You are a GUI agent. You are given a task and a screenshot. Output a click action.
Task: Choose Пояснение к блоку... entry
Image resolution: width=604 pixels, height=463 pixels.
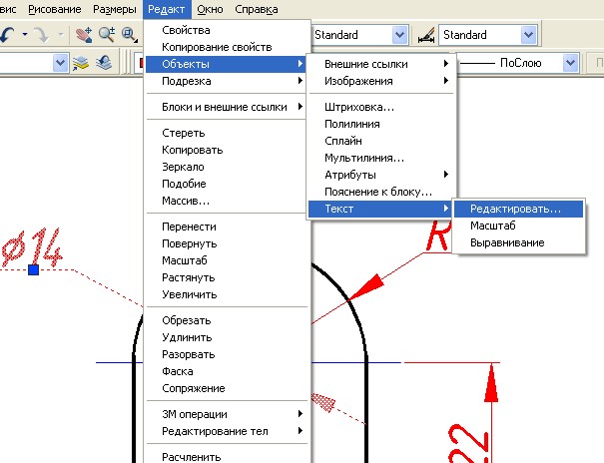[x=381, y=192]
